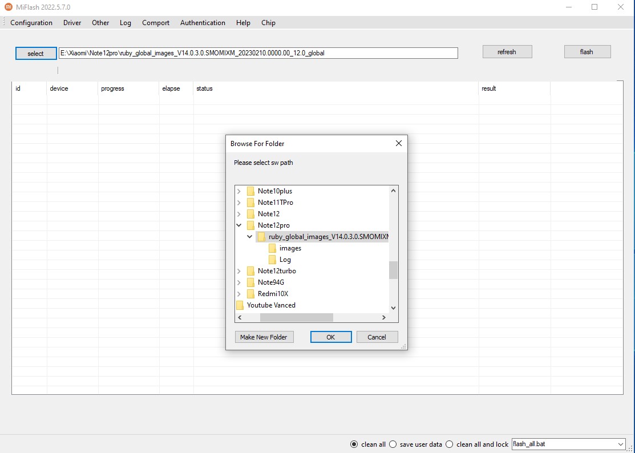Open the Other menu
635x453 pixels.
tap(100, 23)
